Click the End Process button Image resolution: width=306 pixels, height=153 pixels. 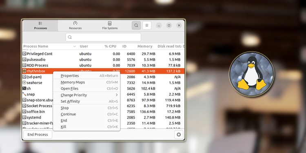click(38, 135)
